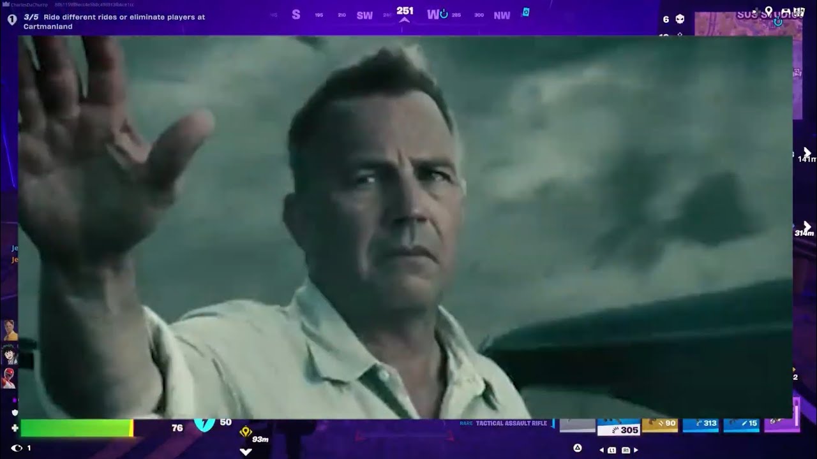The image size is (817, 459).
Task: Click the spectator eye icon
Action: [x=17, y=448]
